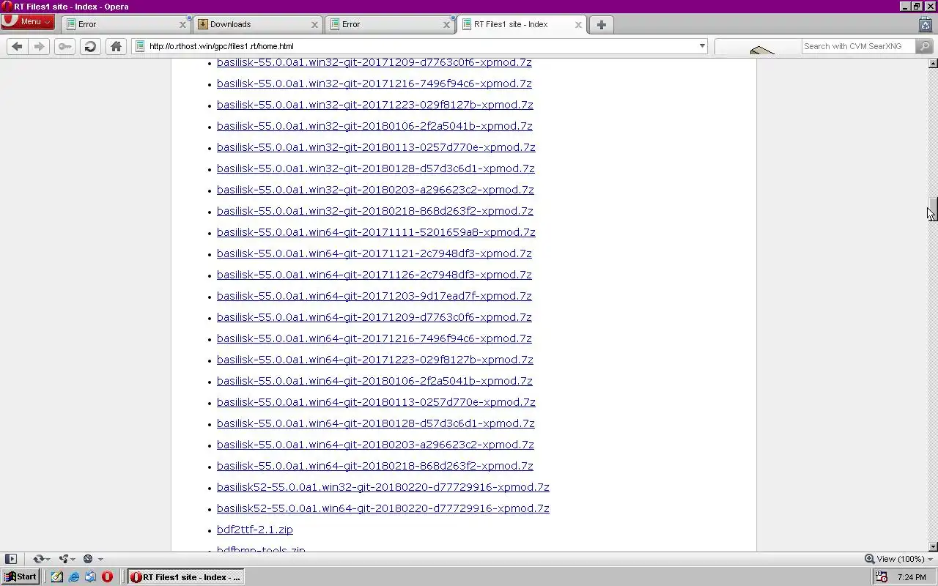Viewport: 938px width, 586px height.
Task: Open the bdf2ttf-2.1.zip link
Action: click(255, 530)
